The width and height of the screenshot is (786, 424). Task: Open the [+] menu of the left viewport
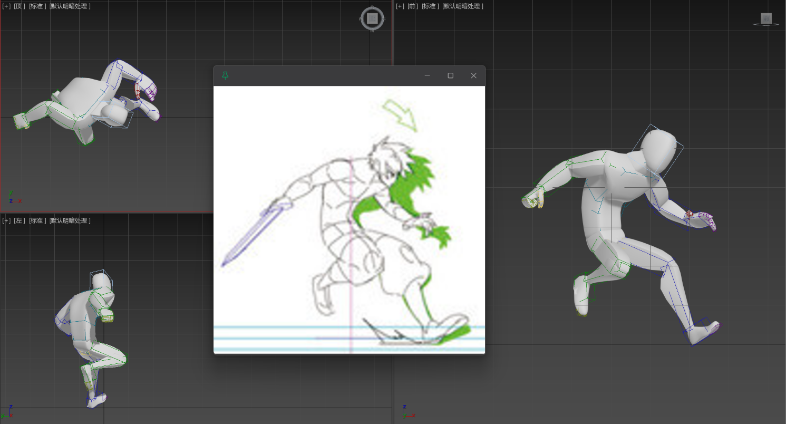coord(6,220)
